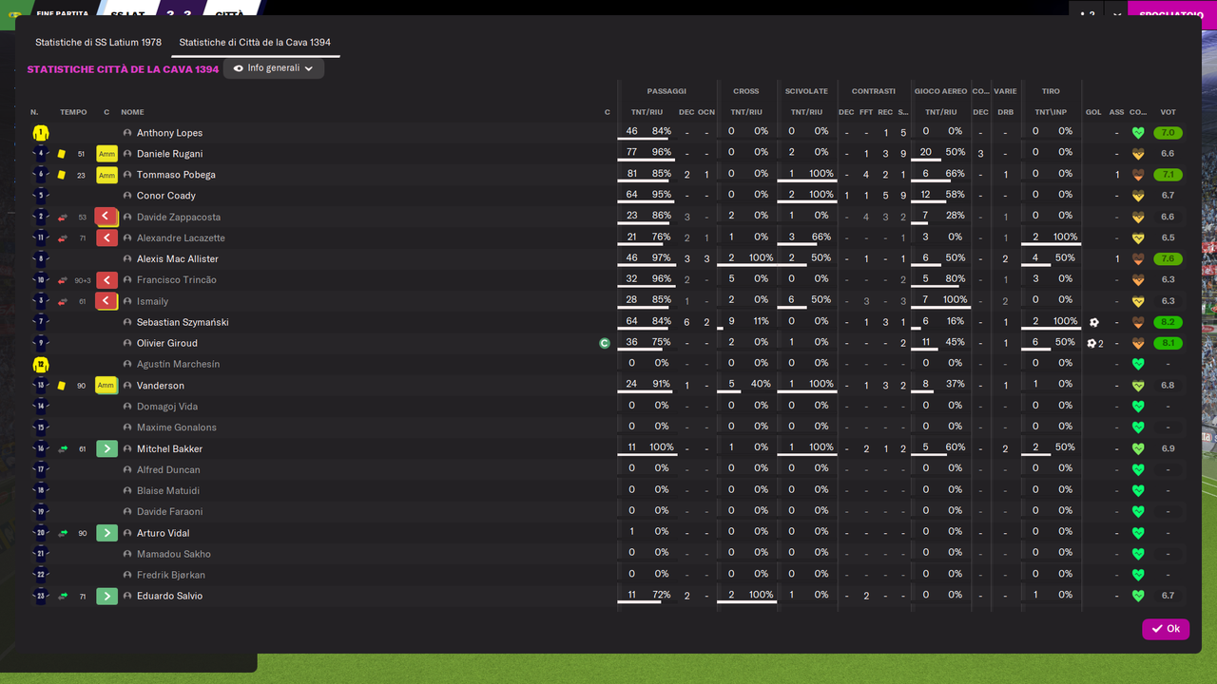
Task: Sort by the VOT rating column header
Action: (1168, 112)
